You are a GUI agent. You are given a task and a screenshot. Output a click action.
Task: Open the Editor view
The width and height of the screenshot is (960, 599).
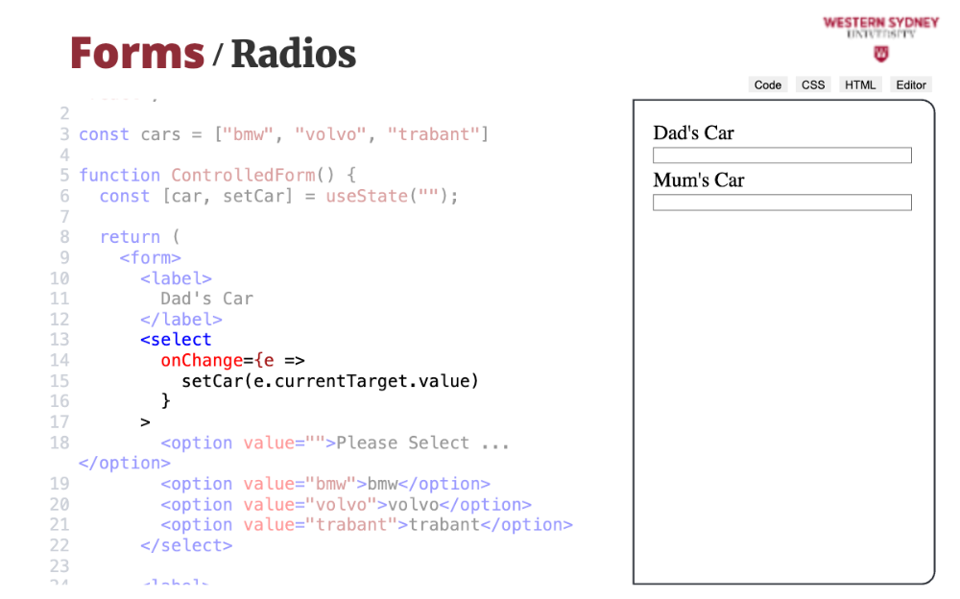tap(911, 84)
